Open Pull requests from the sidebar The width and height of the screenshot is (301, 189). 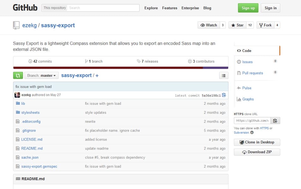click(x=239, y=73)
